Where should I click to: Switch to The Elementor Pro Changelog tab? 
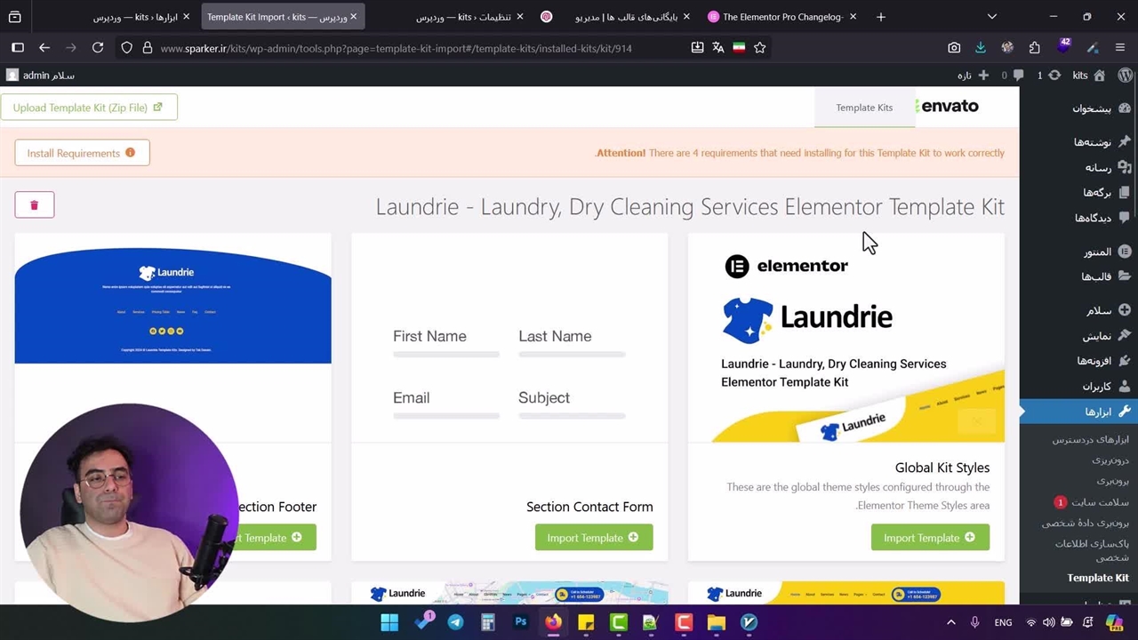tap(782, 17)
